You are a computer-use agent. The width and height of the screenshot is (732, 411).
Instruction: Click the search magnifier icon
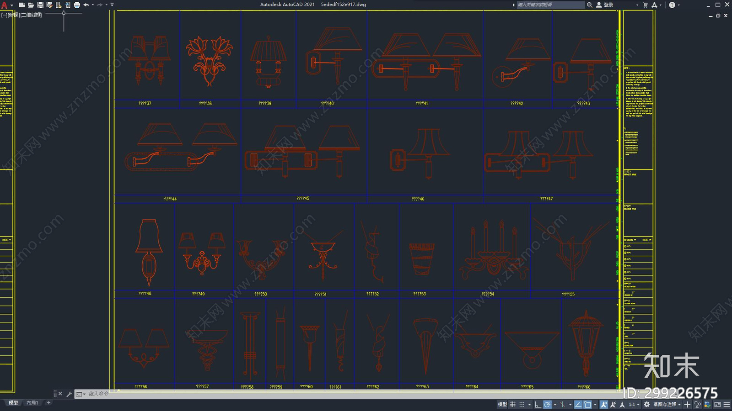(590, 5)
